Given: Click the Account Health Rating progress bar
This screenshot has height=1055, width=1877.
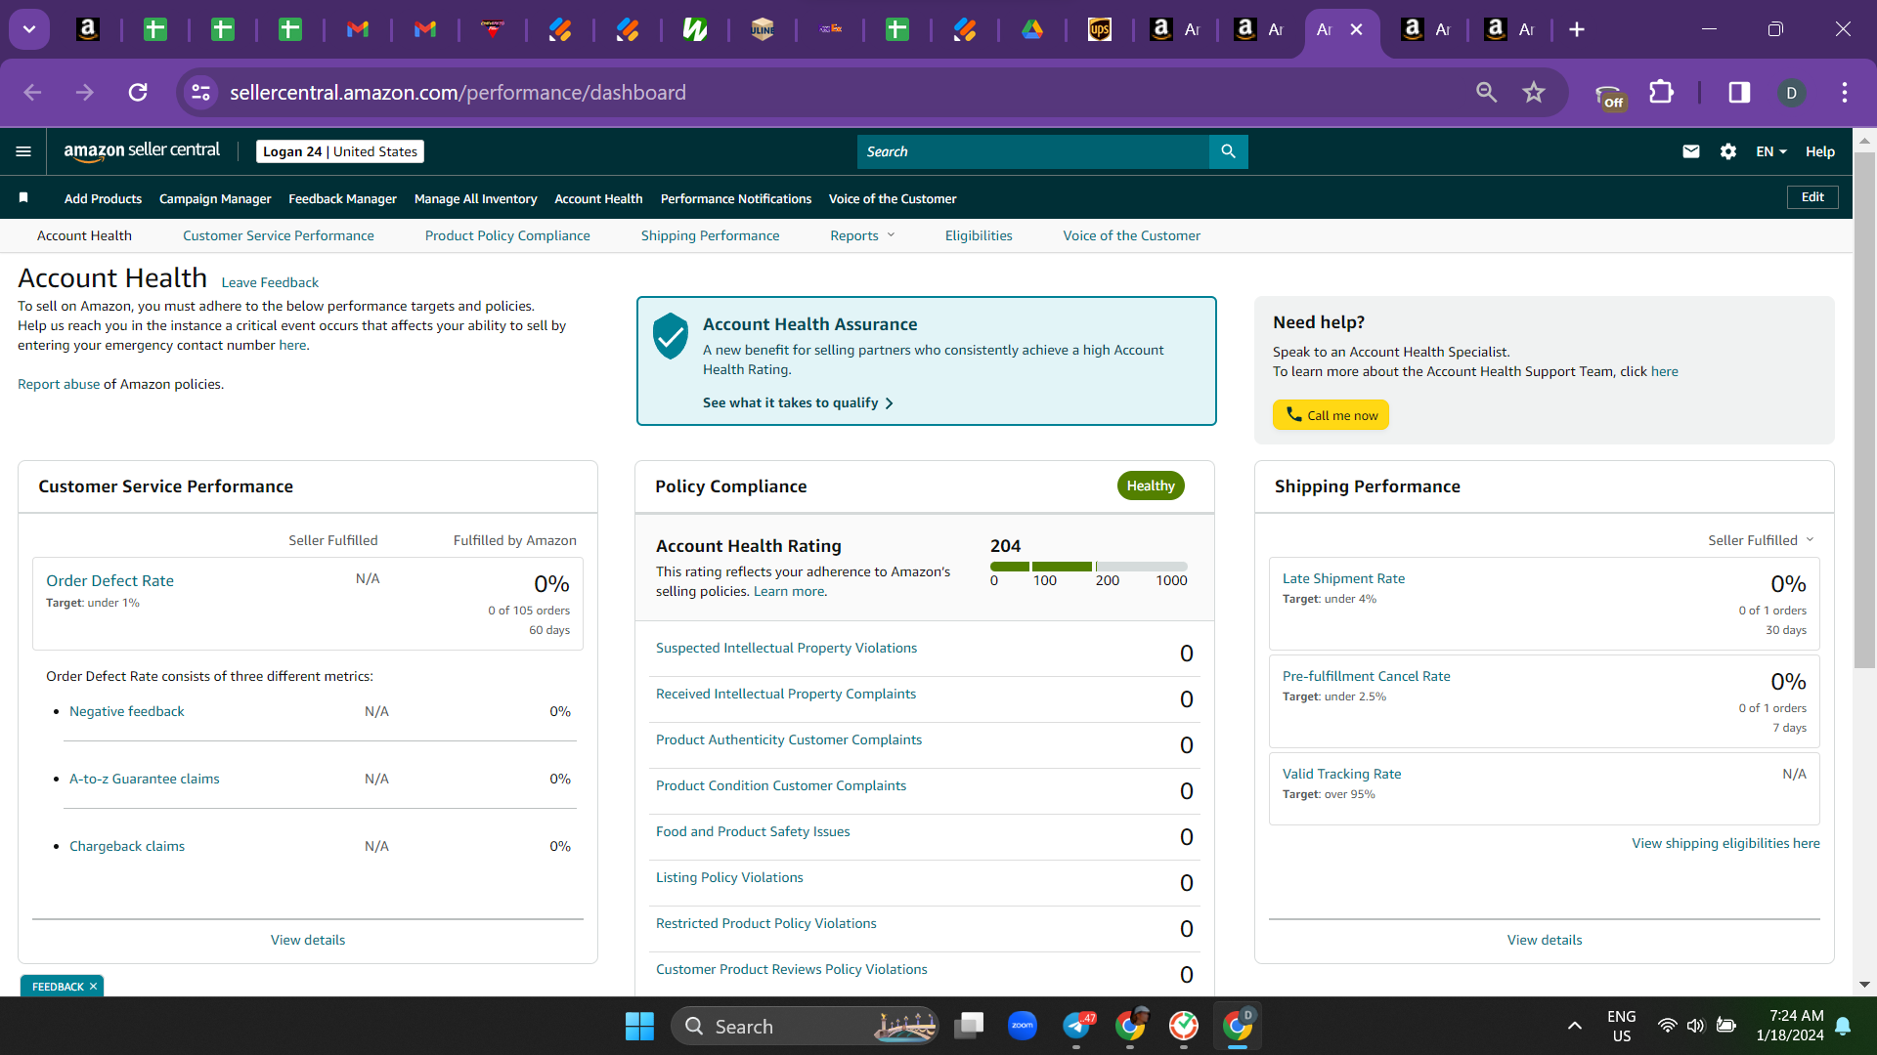Looking at the screenshot, I should [1089, 567].
